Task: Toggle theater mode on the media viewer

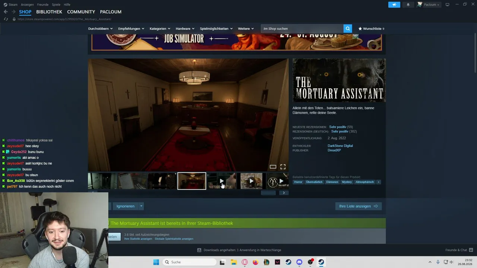Action: [273, 167]
